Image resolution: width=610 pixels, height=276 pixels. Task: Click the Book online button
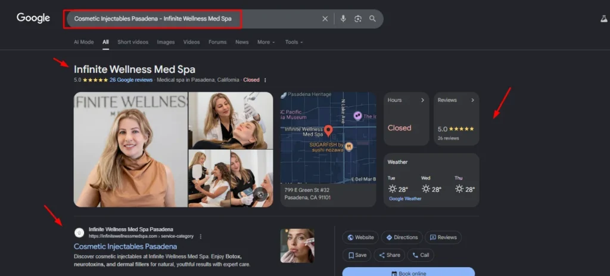[x=409, y=272]
